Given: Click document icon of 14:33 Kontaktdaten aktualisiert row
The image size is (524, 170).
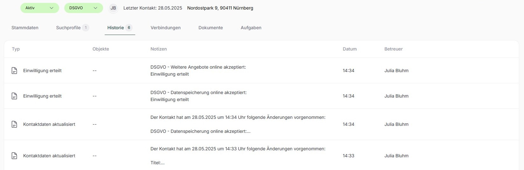Looking at the screenshot, I should pyautogui.click(x=14, y=156).
